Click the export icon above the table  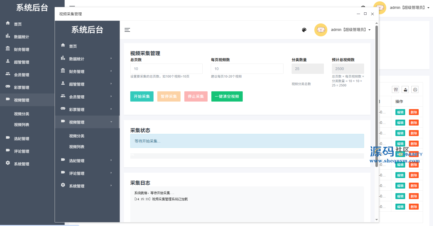click(x=405, y=90)
